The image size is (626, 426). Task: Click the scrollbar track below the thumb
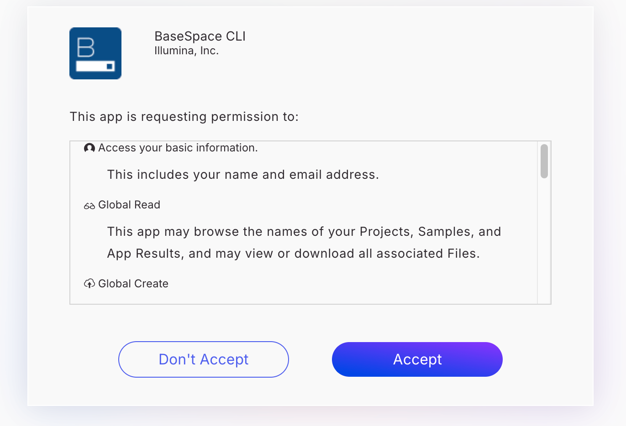(544, 242)
